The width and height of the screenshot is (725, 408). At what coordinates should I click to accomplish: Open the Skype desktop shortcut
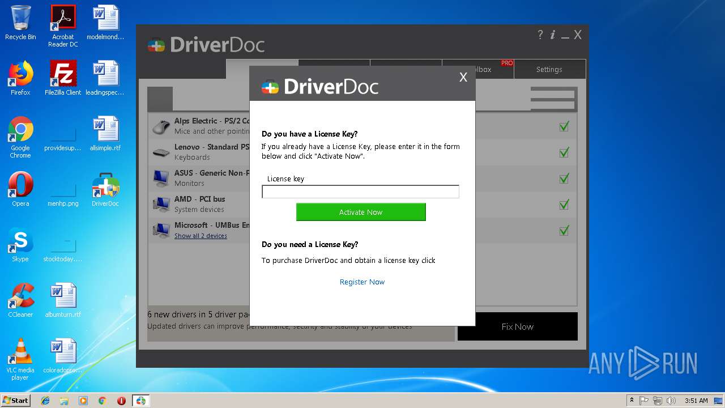tap(20, 245)
